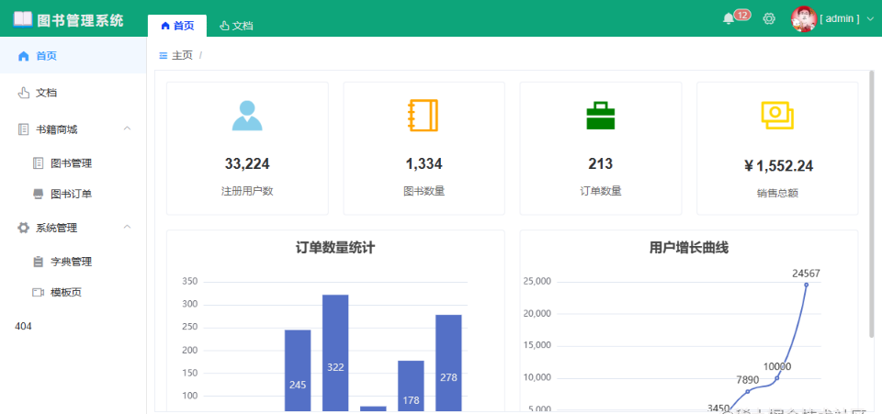Open 图书管理 in the sidebar
Screen dimensions: 882x414
click(x=73, y=163)
